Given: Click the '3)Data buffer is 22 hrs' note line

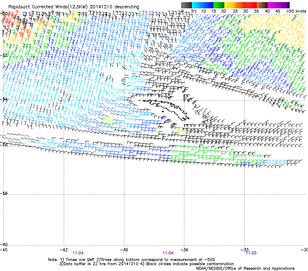Looking at the screenshot, I should point(147,264).
